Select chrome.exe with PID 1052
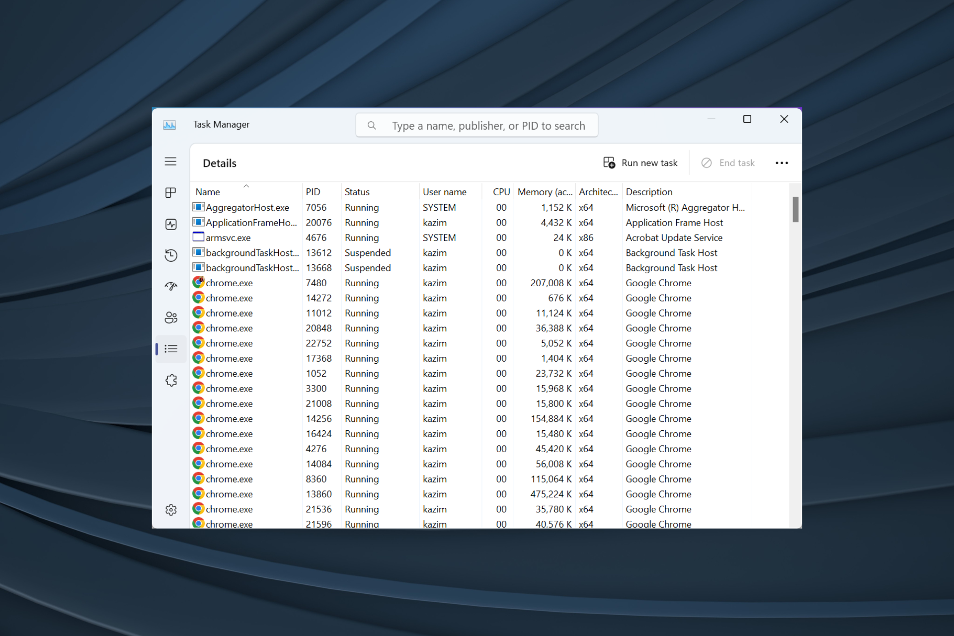 [x=229, y=374]
